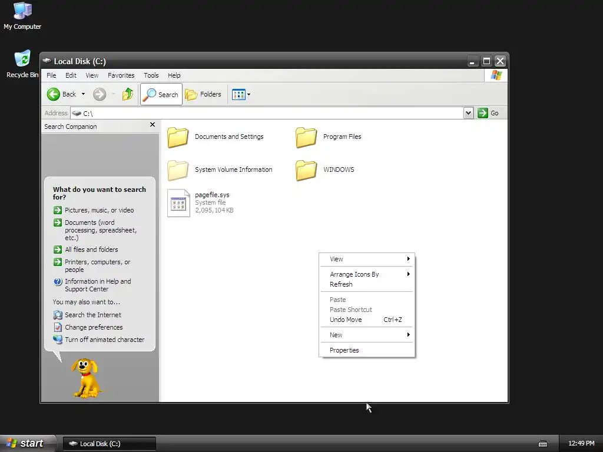Open the Favorites menu
The width and height of the screenshot is (603, 452).
121,75
